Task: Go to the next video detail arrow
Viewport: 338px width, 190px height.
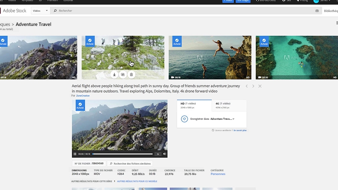Action: click(x=253, y=86)
